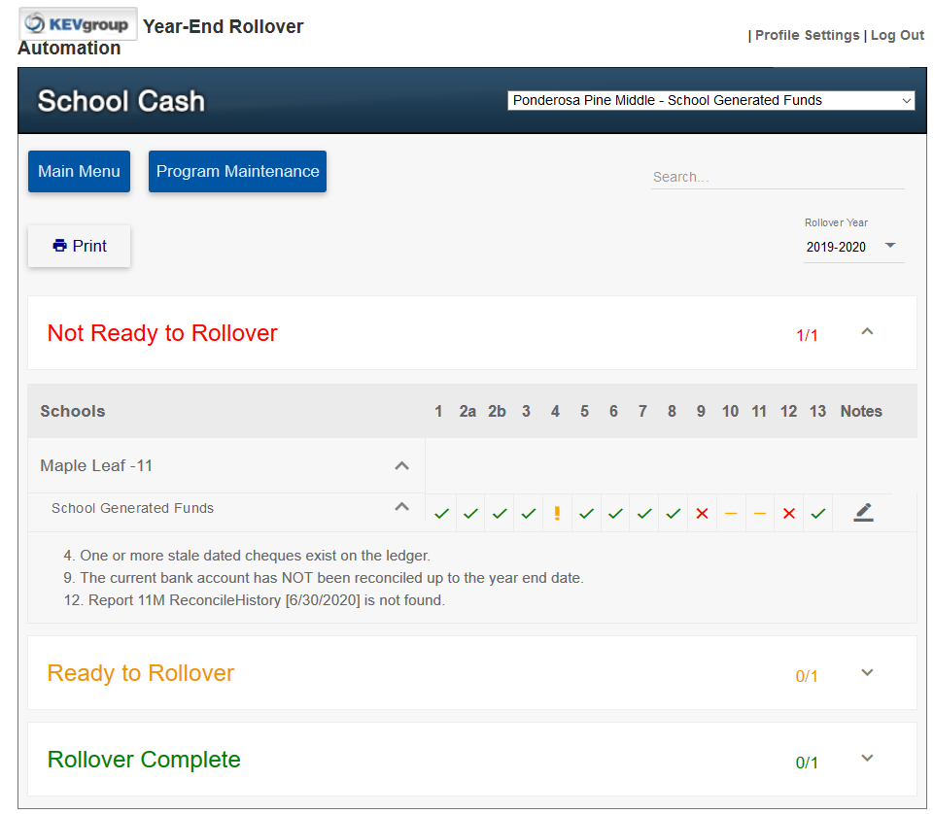This screenshot has height=814, width=934.
Task: Open the Rollover Year dropdown
Action: (853, 247)
